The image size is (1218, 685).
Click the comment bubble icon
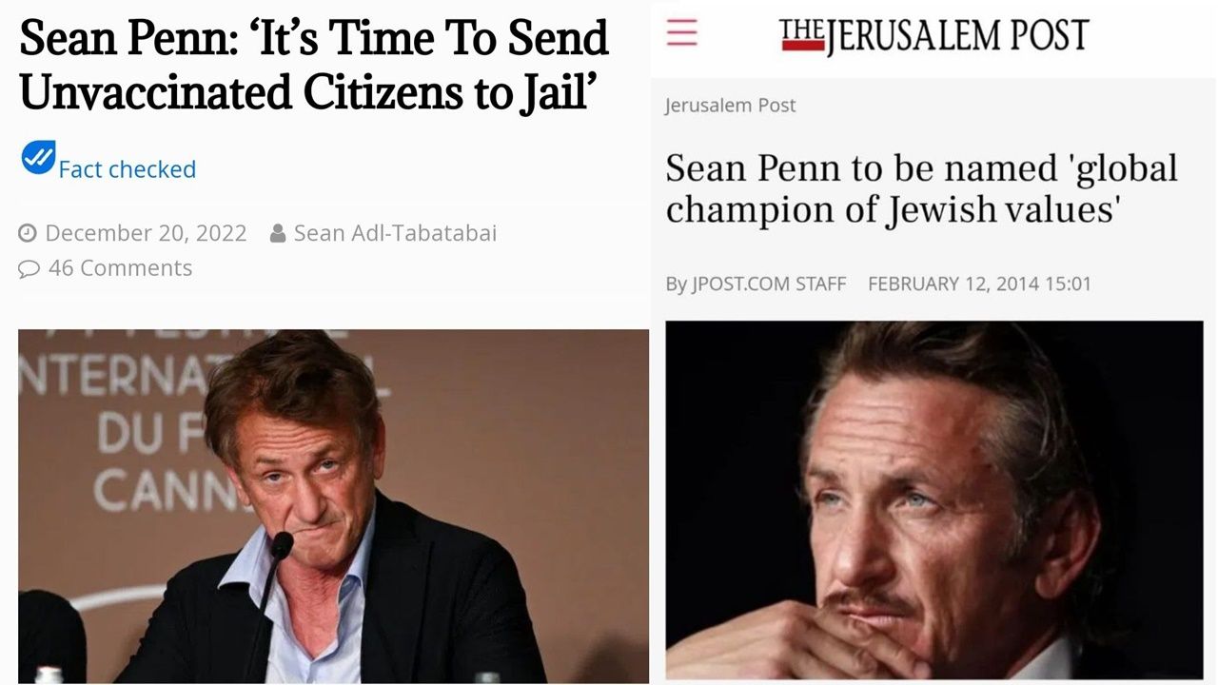[29, 269]
